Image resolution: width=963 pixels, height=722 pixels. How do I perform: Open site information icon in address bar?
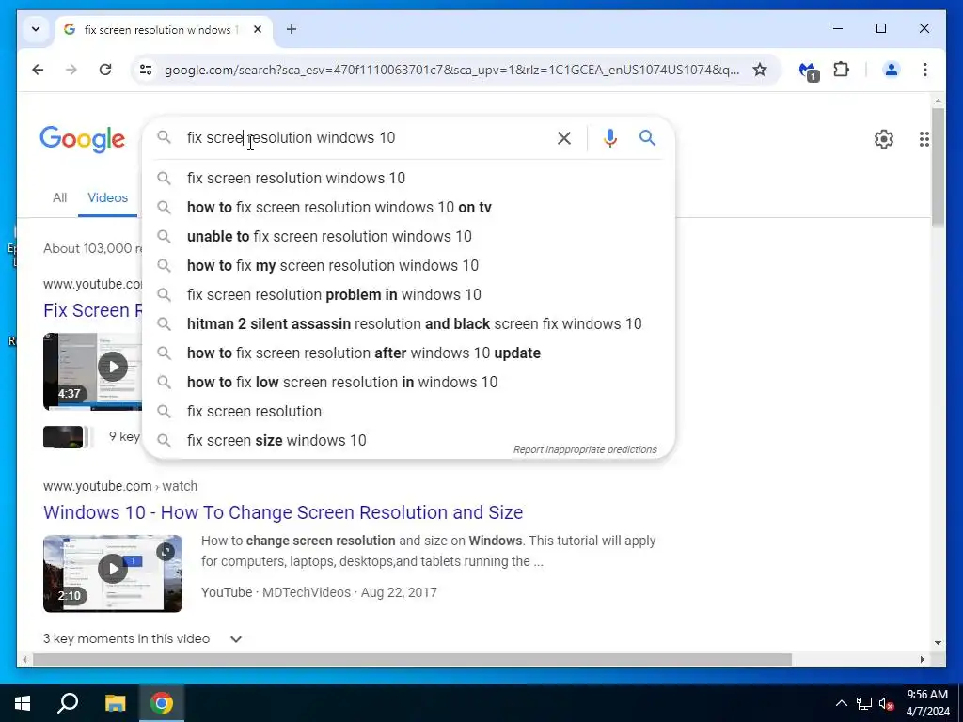point(146,70)
